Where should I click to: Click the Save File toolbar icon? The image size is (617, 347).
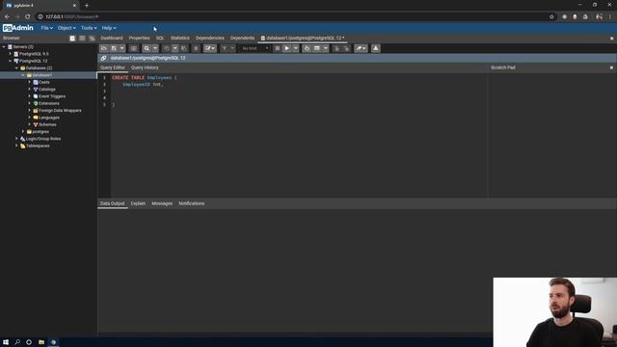point(114,48)
